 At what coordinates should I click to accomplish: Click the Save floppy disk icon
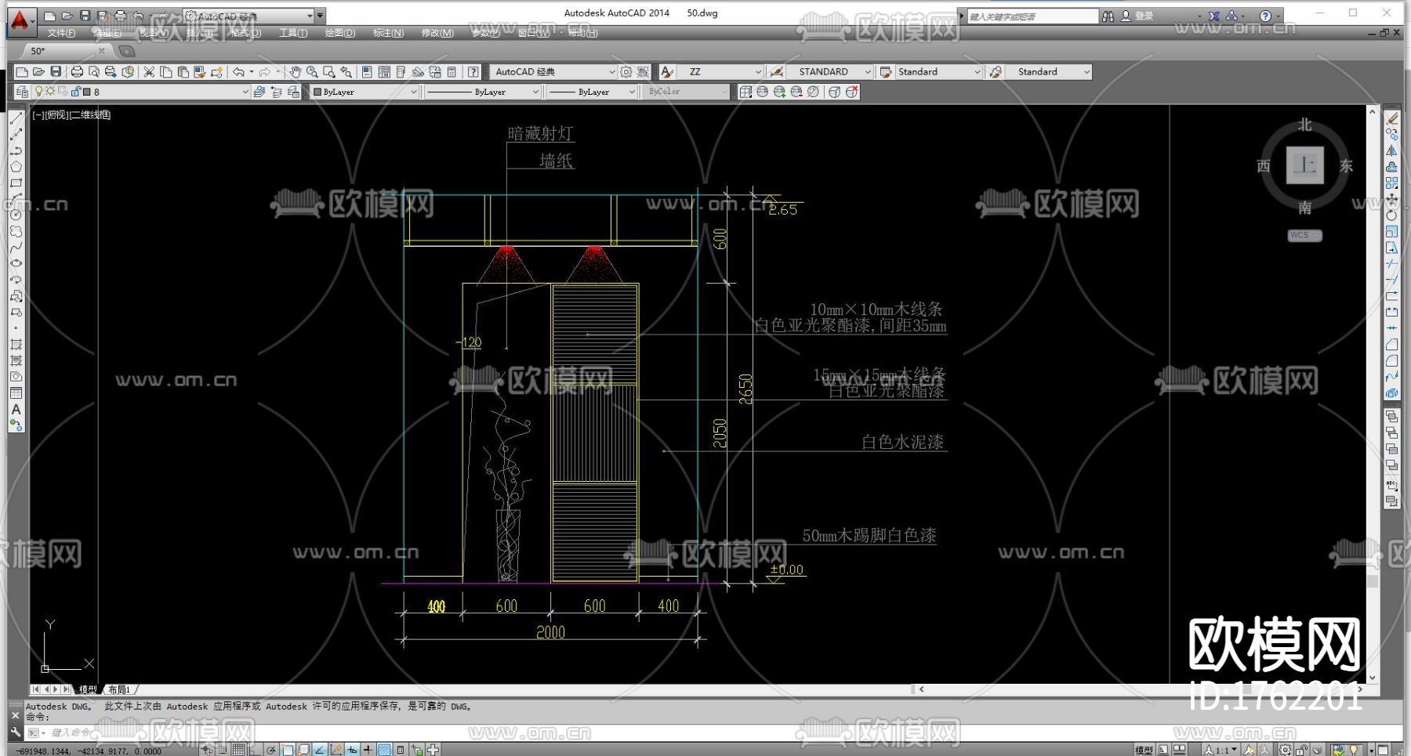(x=56, y=72)
